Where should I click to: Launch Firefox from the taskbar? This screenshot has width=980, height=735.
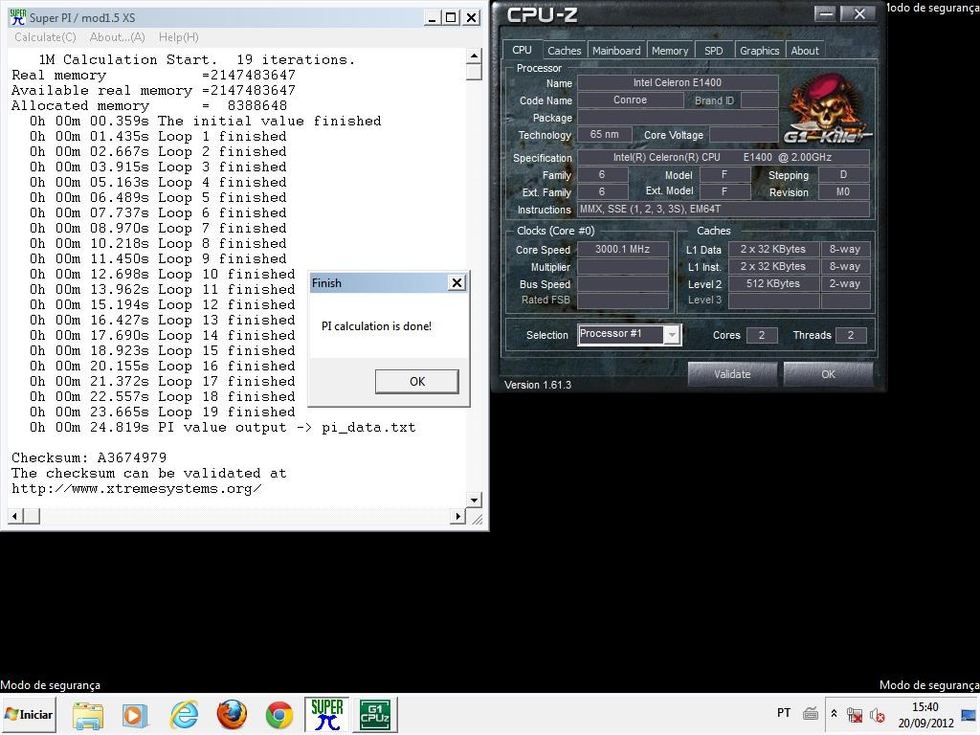pos(232,714)
